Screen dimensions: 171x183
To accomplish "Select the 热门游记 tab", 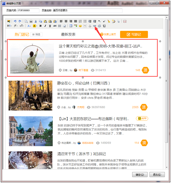I will pos(22,34).
